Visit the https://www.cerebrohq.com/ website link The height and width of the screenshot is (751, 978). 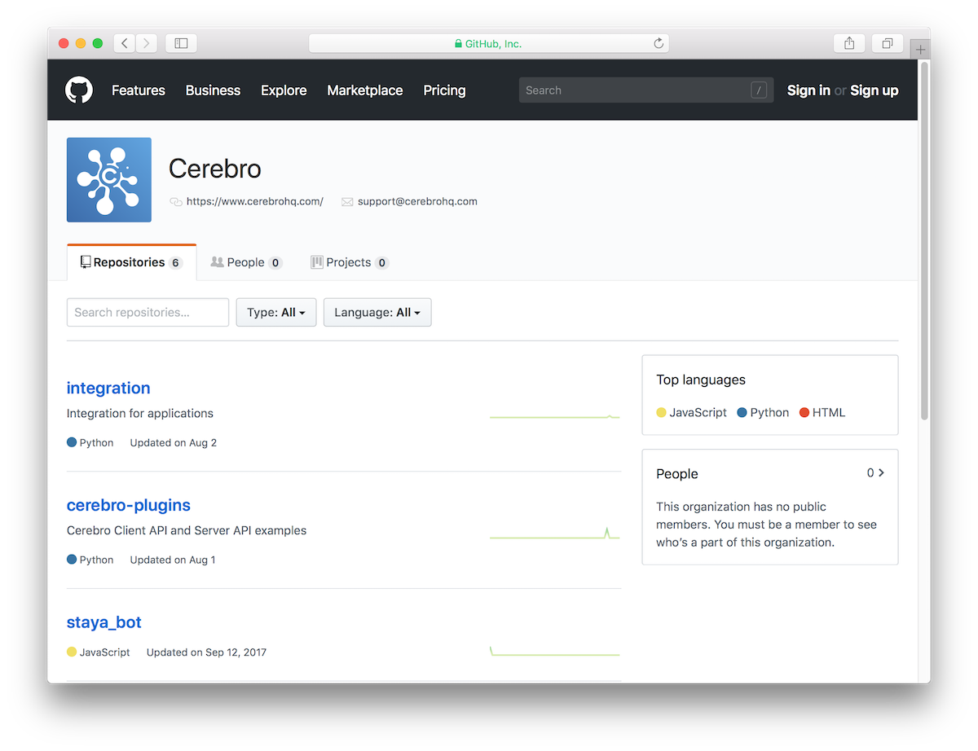[255, 201]
